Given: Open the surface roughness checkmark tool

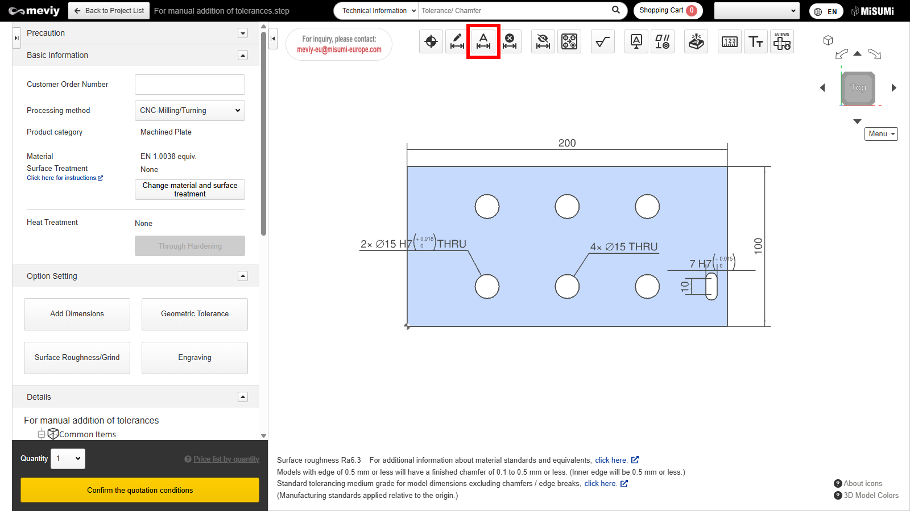Looking at the screenshot, I should [x=603, y=41].
